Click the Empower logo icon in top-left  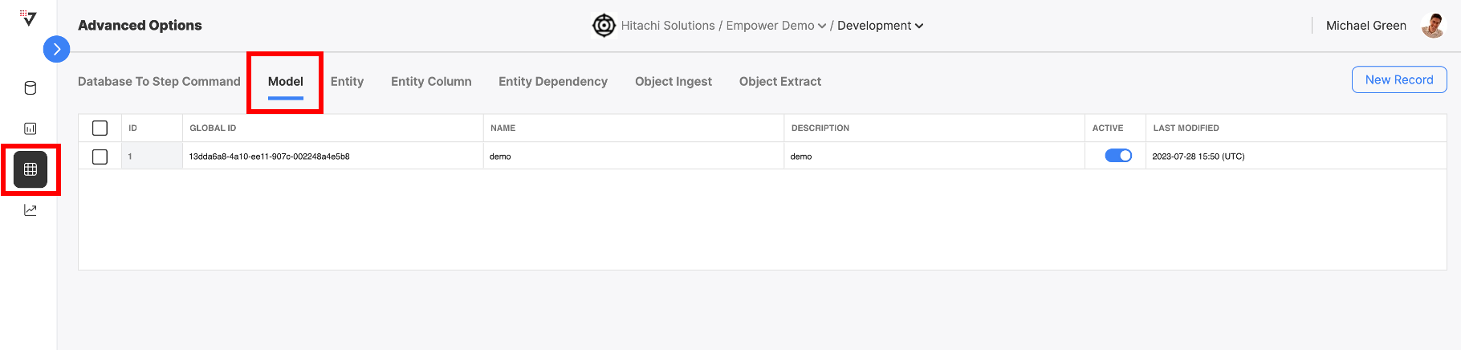point(29,18)
